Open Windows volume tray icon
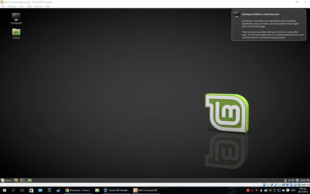 pyautogui.click(x=270, y=190)
